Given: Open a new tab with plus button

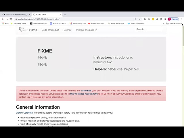Looking at the screenshot, I should coord(65,15).
